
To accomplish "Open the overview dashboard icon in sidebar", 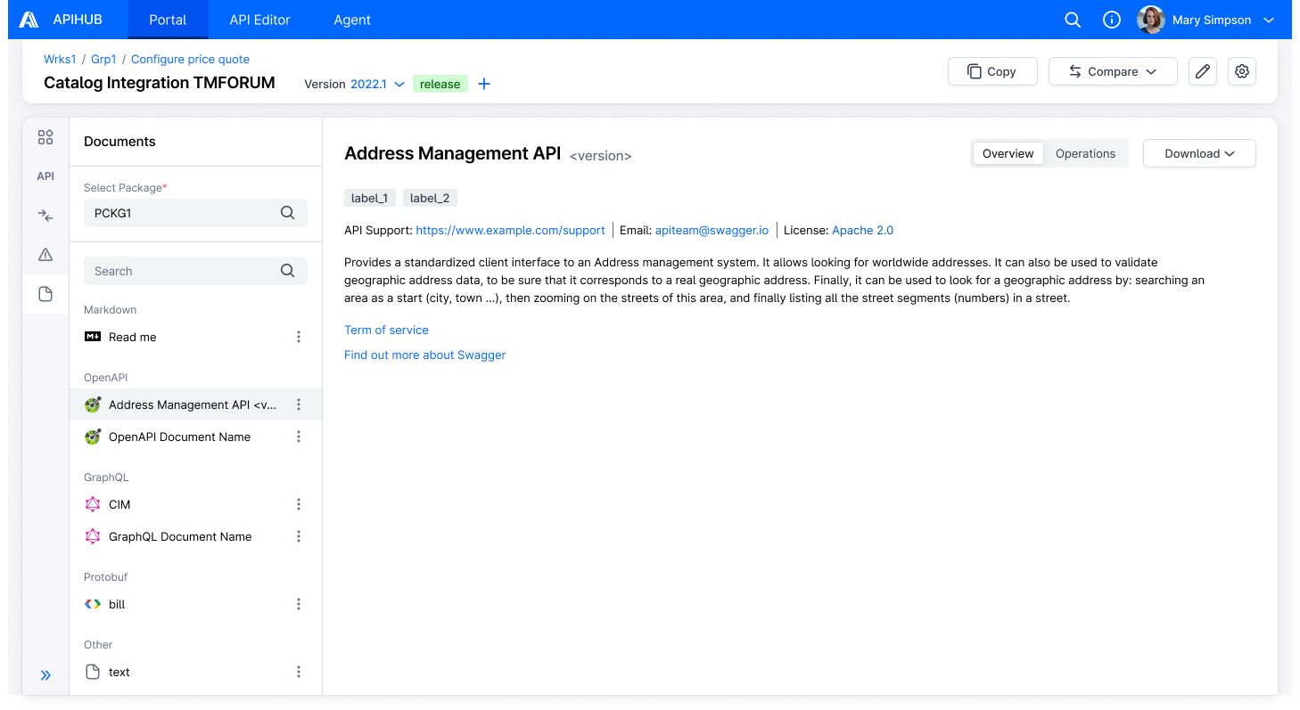I will (45, 137).
